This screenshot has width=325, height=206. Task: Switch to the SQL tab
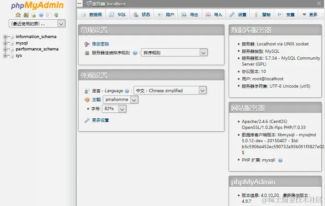point(118,15)
